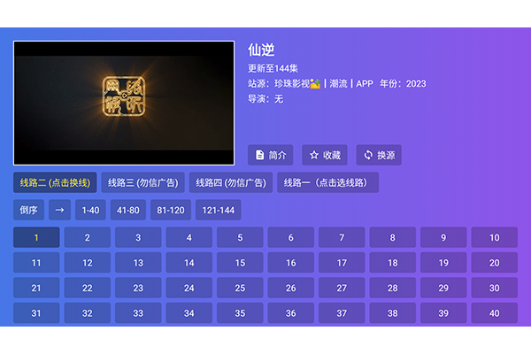Click the 年份: 2023 label
The width and height of the screenshot is (531, 354).
point(403,84)
